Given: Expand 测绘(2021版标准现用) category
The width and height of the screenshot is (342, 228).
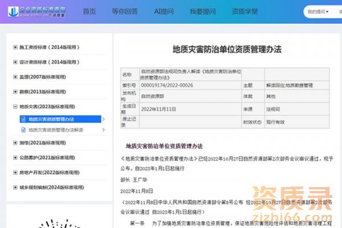Looking at the screenshot, I should point(15,143).
